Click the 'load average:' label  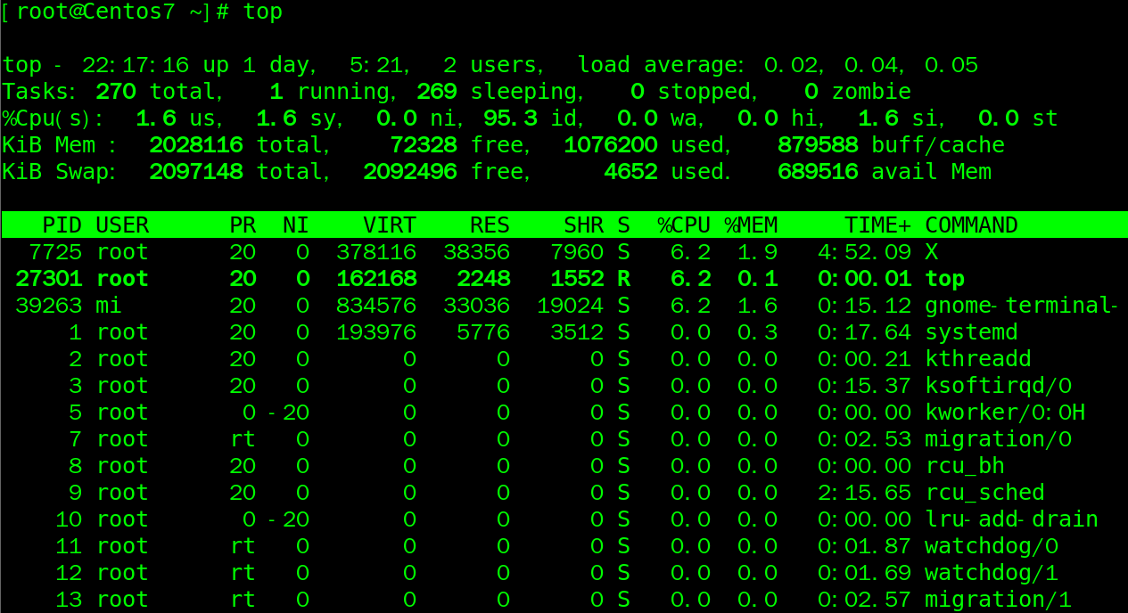[661, 66]
